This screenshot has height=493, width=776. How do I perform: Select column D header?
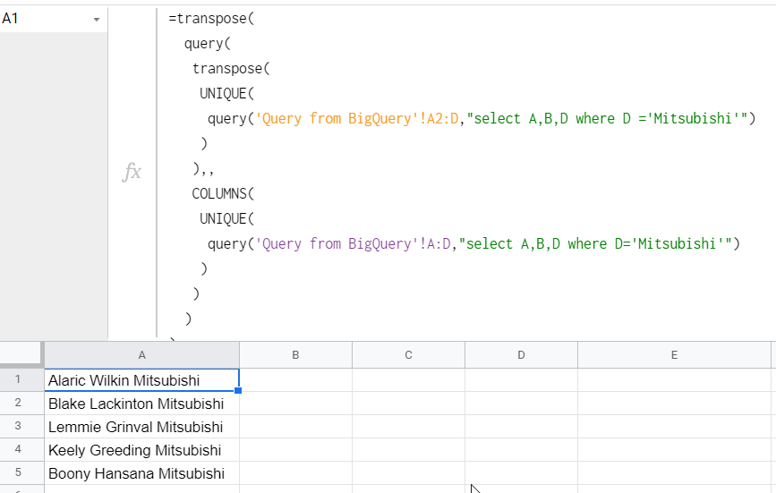pyautogui.click(x=521, y=355)
